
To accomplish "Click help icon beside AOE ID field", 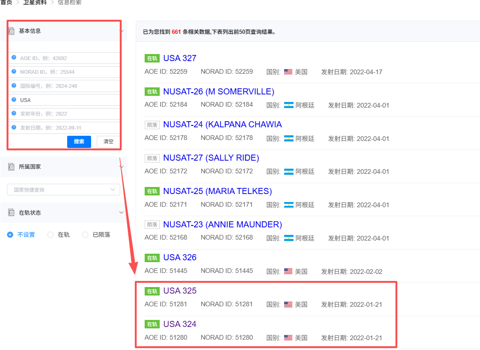I will (14, 58).
